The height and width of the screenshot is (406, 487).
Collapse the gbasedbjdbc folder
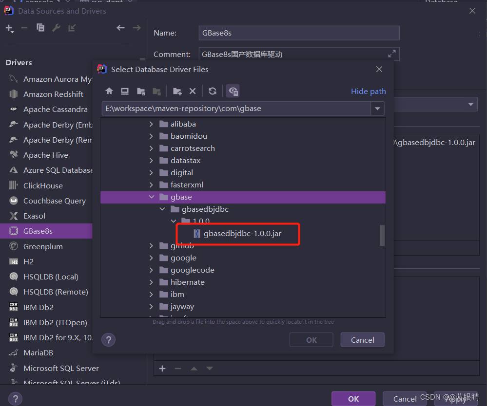162,209
